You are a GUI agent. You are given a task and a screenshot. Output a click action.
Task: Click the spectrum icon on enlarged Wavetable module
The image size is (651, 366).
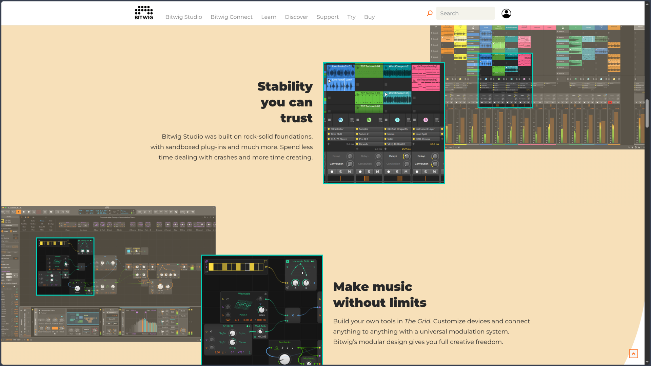tap(265, 294)
